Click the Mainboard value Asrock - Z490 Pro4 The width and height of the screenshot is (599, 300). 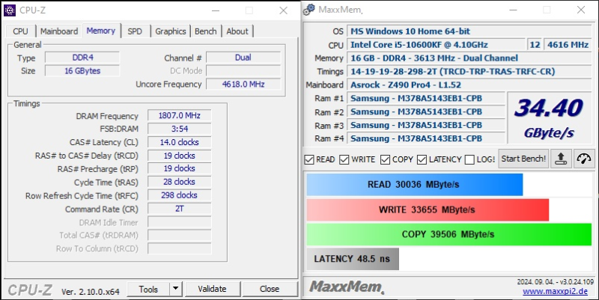(469, 85)
